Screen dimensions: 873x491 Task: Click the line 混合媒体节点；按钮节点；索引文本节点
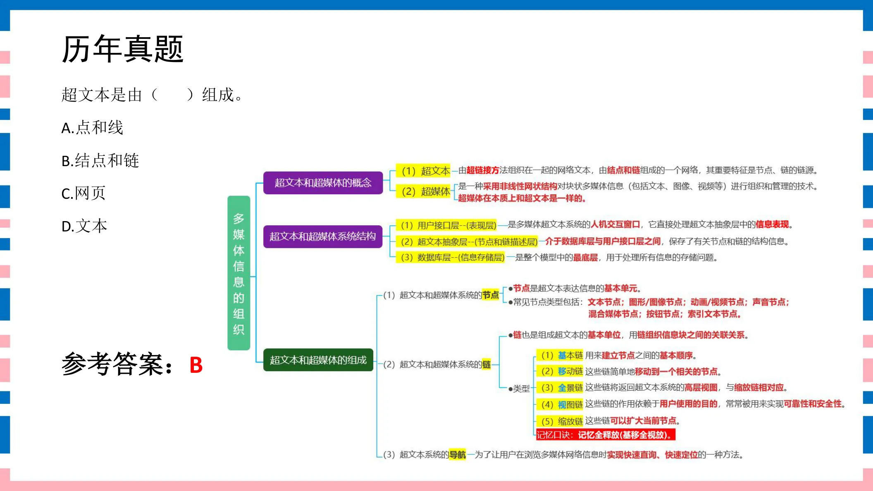[665, 314]
